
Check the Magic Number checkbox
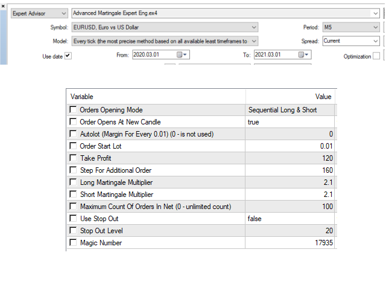[x=73, y=242]
